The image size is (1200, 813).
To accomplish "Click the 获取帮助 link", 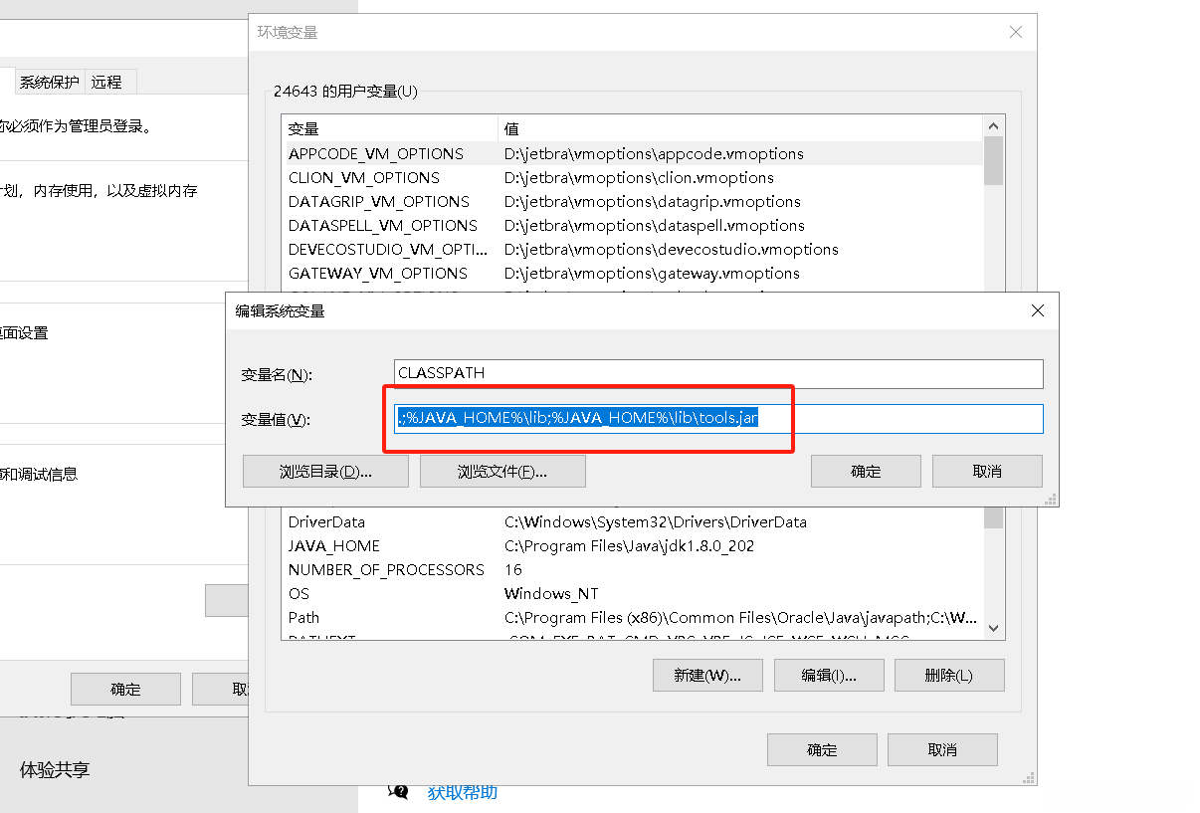I will [x=462, y=792].
